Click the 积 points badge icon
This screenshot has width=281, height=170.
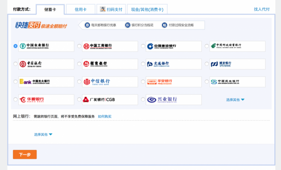(127, 25)
